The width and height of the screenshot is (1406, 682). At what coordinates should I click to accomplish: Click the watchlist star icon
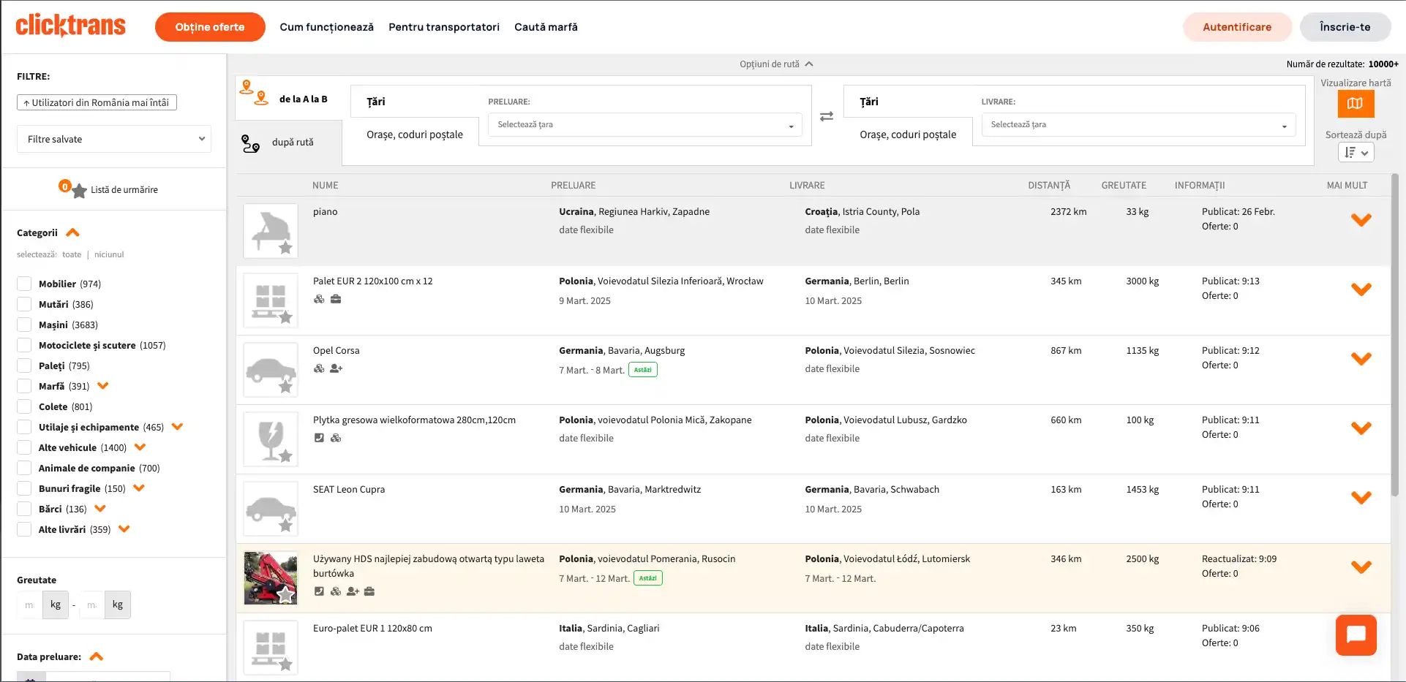point(79,191)
